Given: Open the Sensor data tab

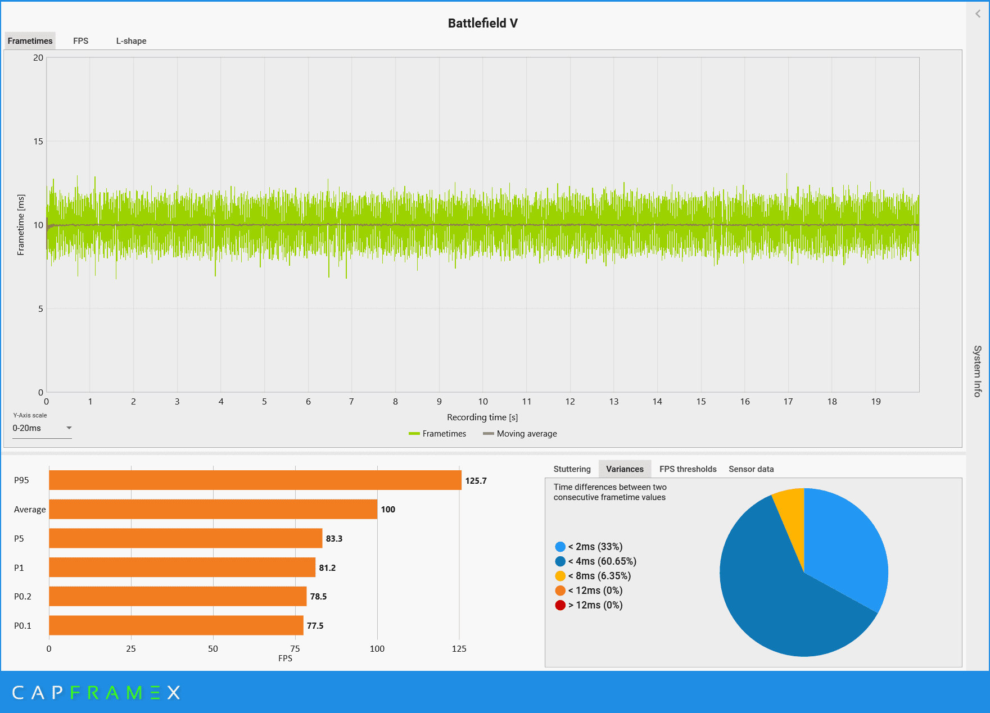Looking at the screenshot, I should [751, 469].
